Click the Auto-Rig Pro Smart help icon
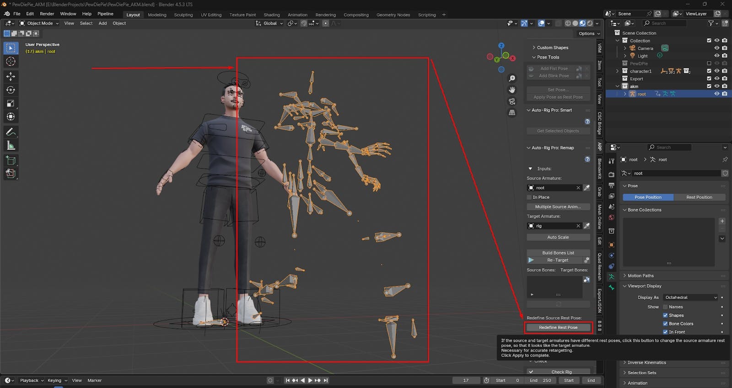732x388 pixels. point(587,122)
